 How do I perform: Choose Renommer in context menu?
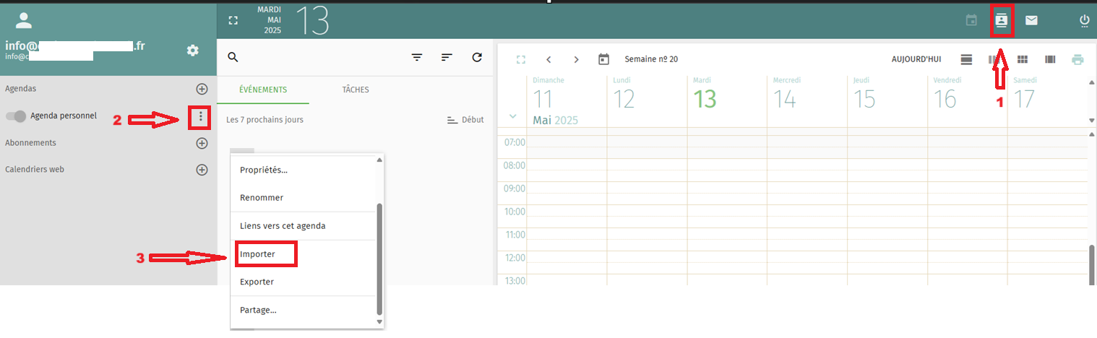click(304, 198)
